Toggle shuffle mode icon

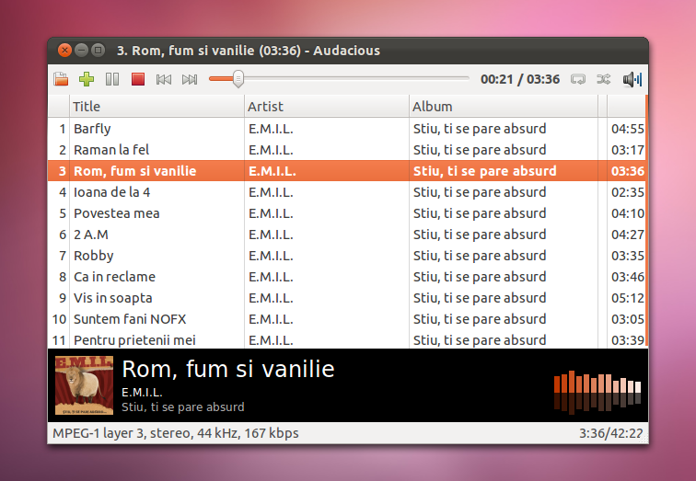click(604, 79)
